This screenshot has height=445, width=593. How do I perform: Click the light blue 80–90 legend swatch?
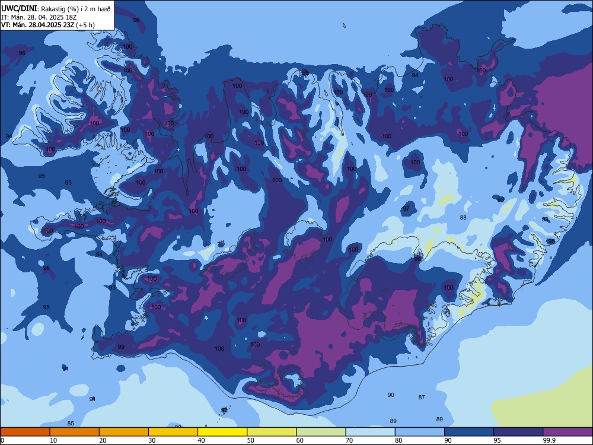pyautogui.click(x=420, y=432)
